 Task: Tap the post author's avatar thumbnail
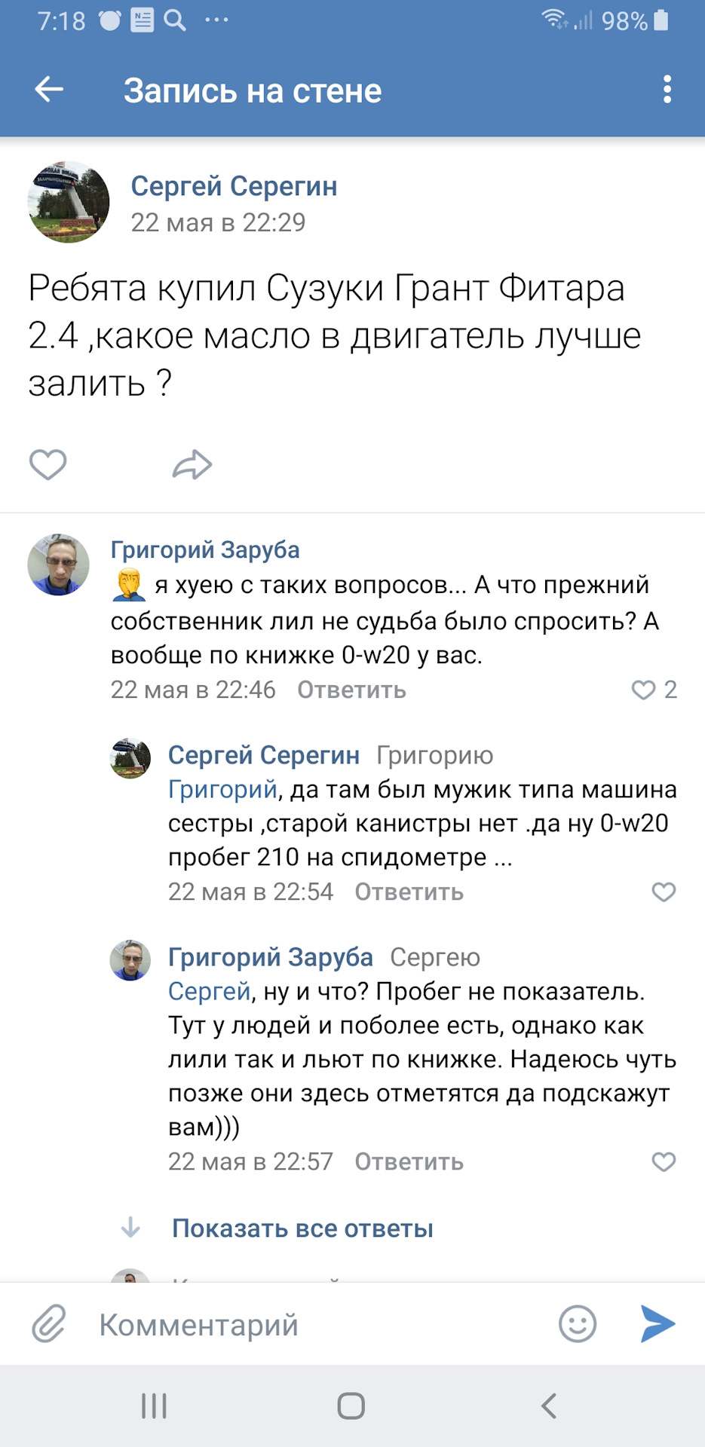coord(69,202)
